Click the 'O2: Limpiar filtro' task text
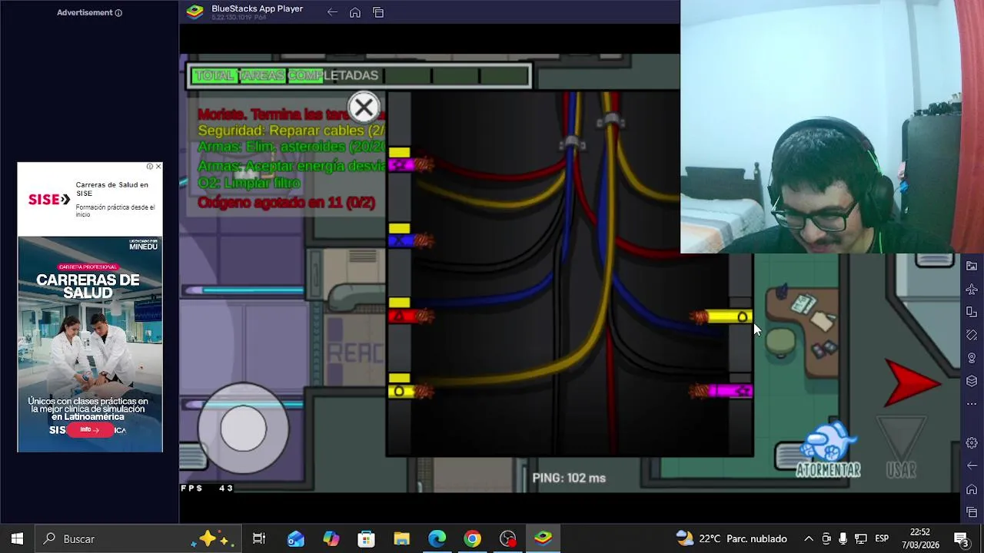This screenshot has width=984, height=553. (249, 184)
